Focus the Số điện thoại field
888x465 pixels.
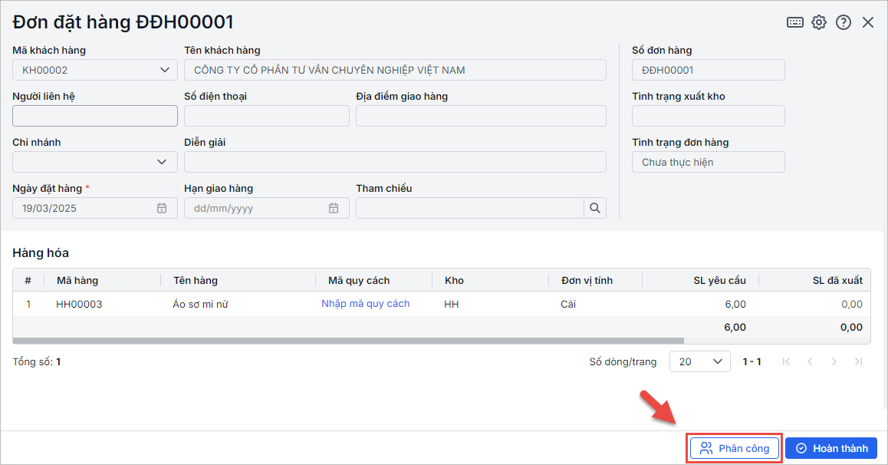266,116
